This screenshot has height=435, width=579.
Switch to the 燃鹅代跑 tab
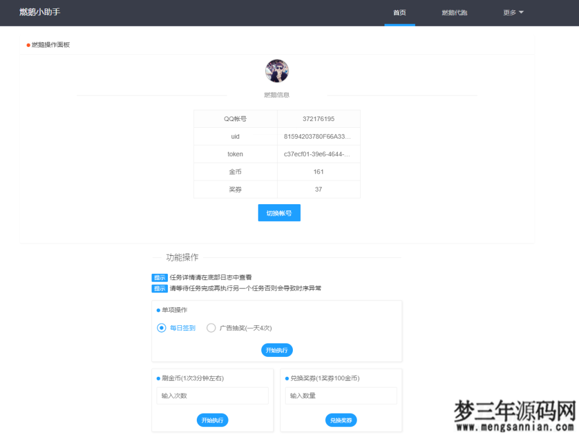(456, 12)
